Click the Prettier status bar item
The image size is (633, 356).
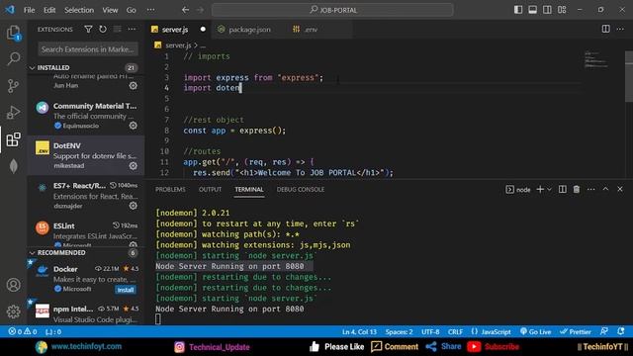point(576,331)
